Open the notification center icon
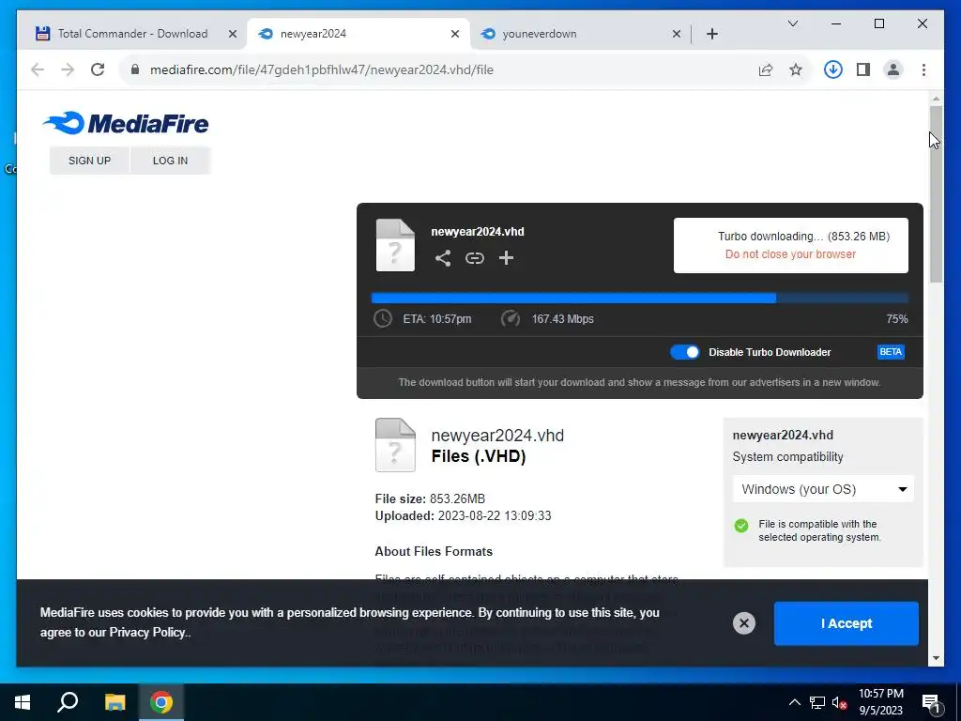Viewport: 961px width, 721px height. pos(930,702)
